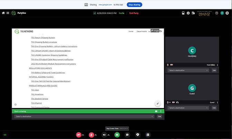
Task: Invite participants to the party
Action: pos(122,13)
